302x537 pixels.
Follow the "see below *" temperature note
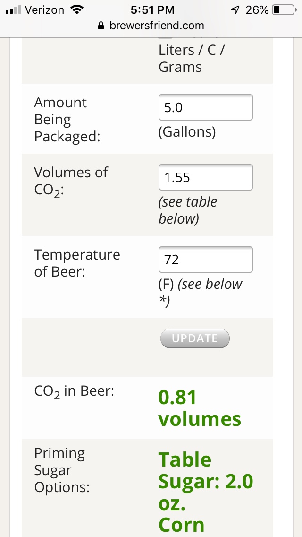click(200, 292)
